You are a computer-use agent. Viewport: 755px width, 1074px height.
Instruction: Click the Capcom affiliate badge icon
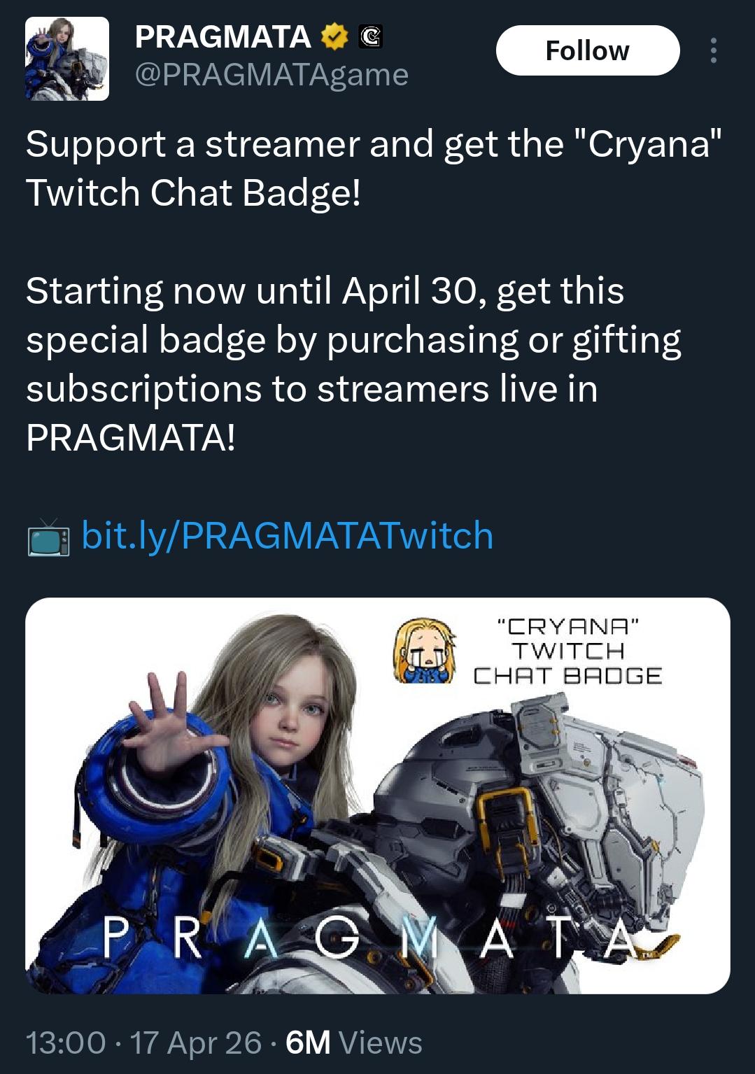[x=370, y=37]
